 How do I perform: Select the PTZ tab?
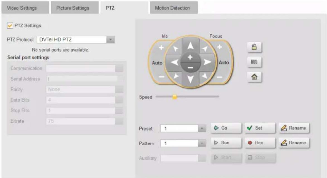coord(125,8)
